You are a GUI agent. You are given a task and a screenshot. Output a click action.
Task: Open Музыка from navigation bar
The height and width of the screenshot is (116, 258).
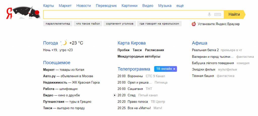click(165, 5)
